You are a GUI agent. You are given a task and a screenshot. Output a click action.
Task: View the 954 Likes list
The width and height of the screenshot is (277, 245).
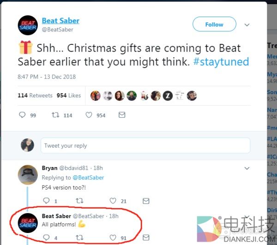(x=69, y=96)
